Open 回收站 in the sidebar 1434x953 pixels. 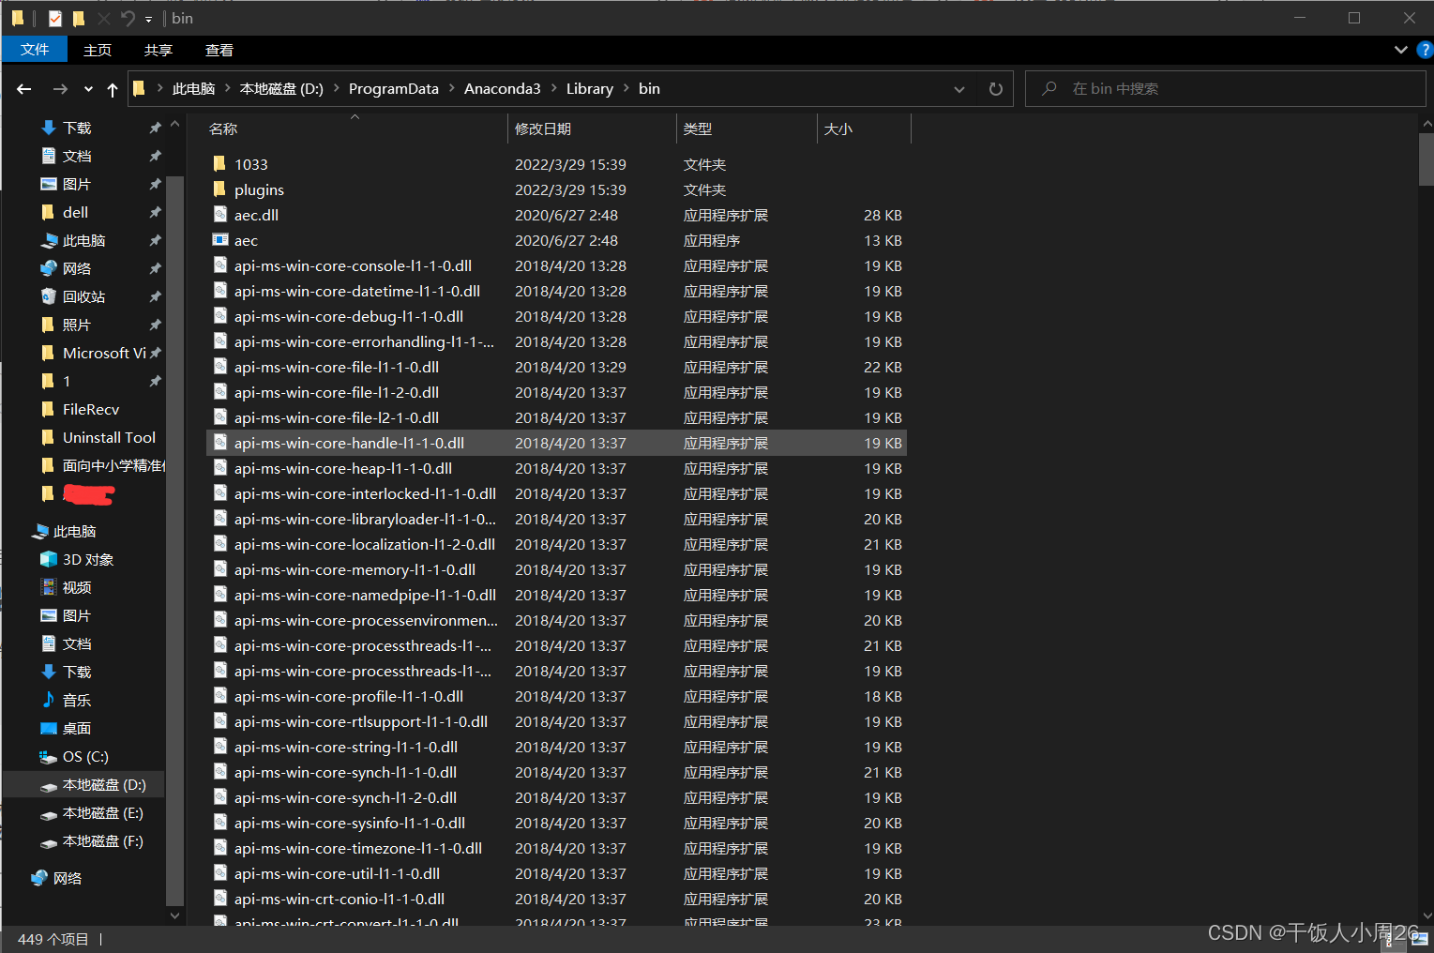pyautogui.click(x=84, y=296)
